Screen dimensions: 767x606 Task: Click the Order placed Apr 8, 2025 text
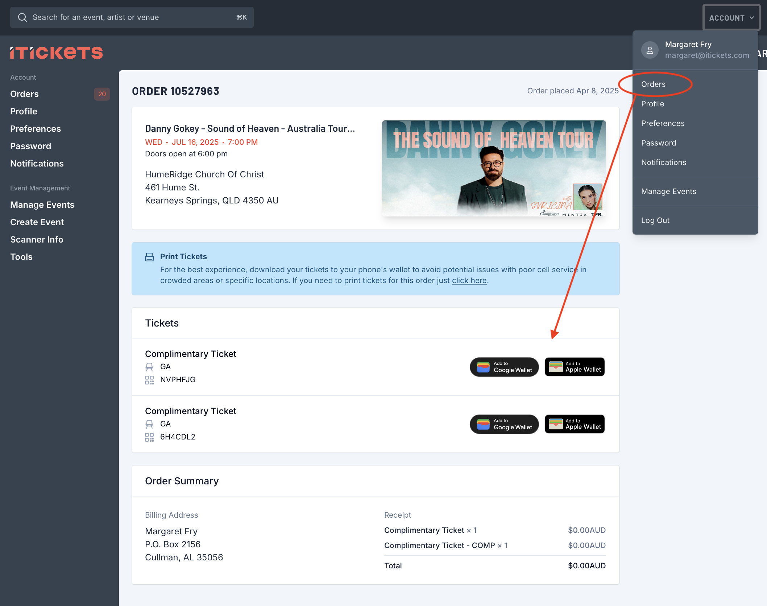pos(573,91)
